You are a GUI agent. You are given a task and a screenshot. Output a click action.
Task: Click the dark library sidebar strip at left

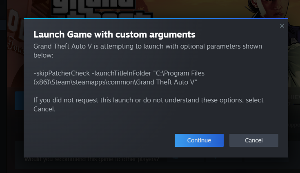(x=3, y=86)
